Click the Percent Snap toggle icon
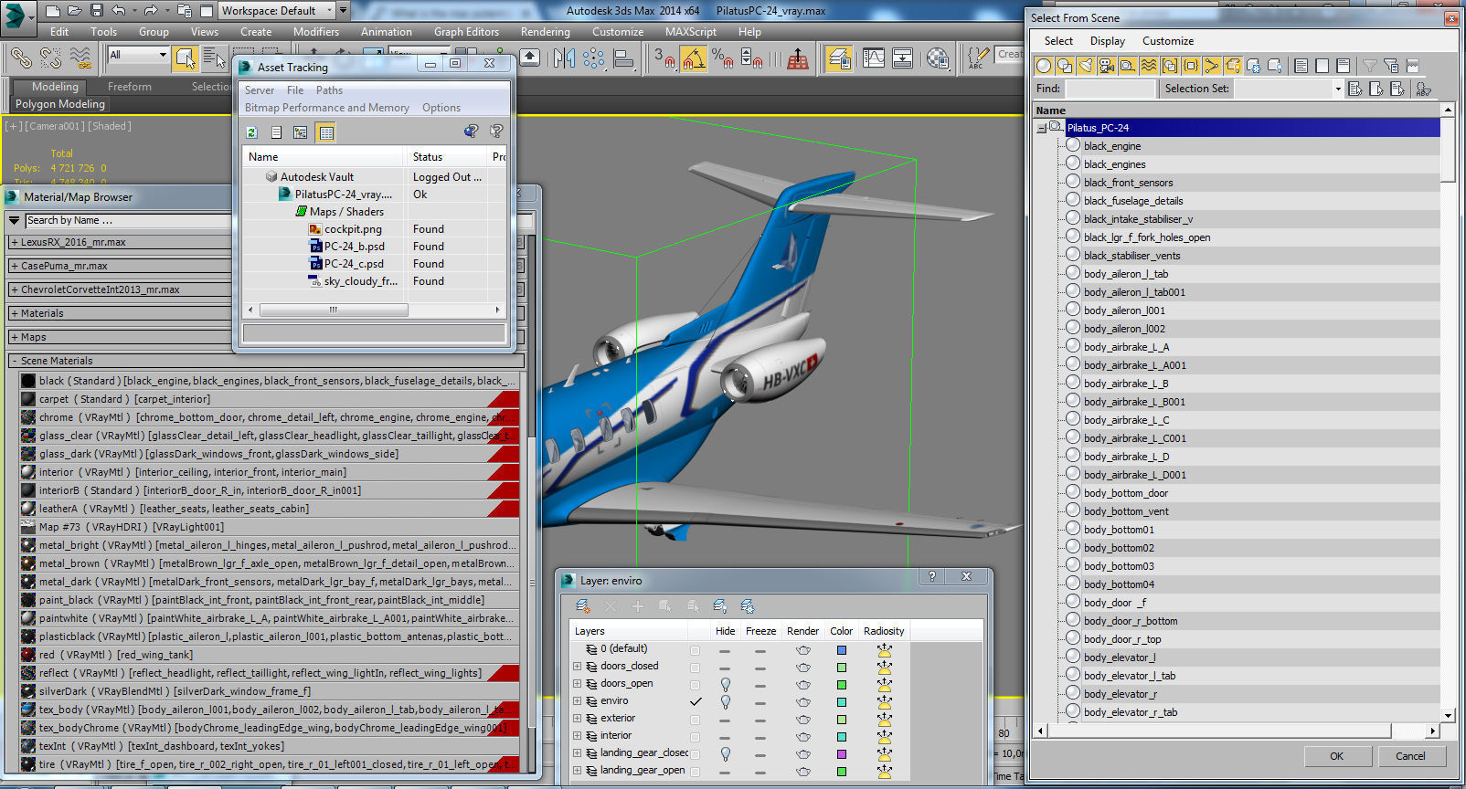 pyautogui.click(x=723, y=58)
